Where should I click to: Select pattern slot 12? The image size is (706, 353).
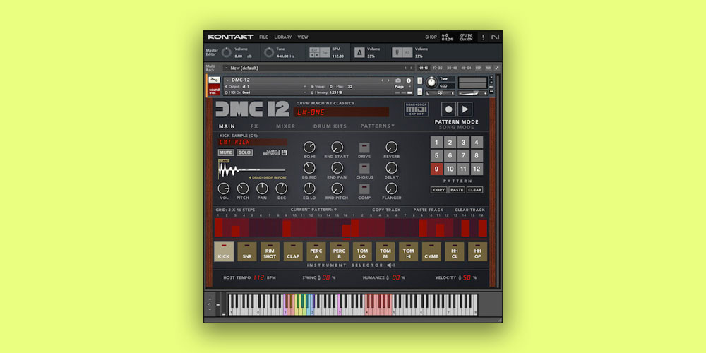point(477,169)
